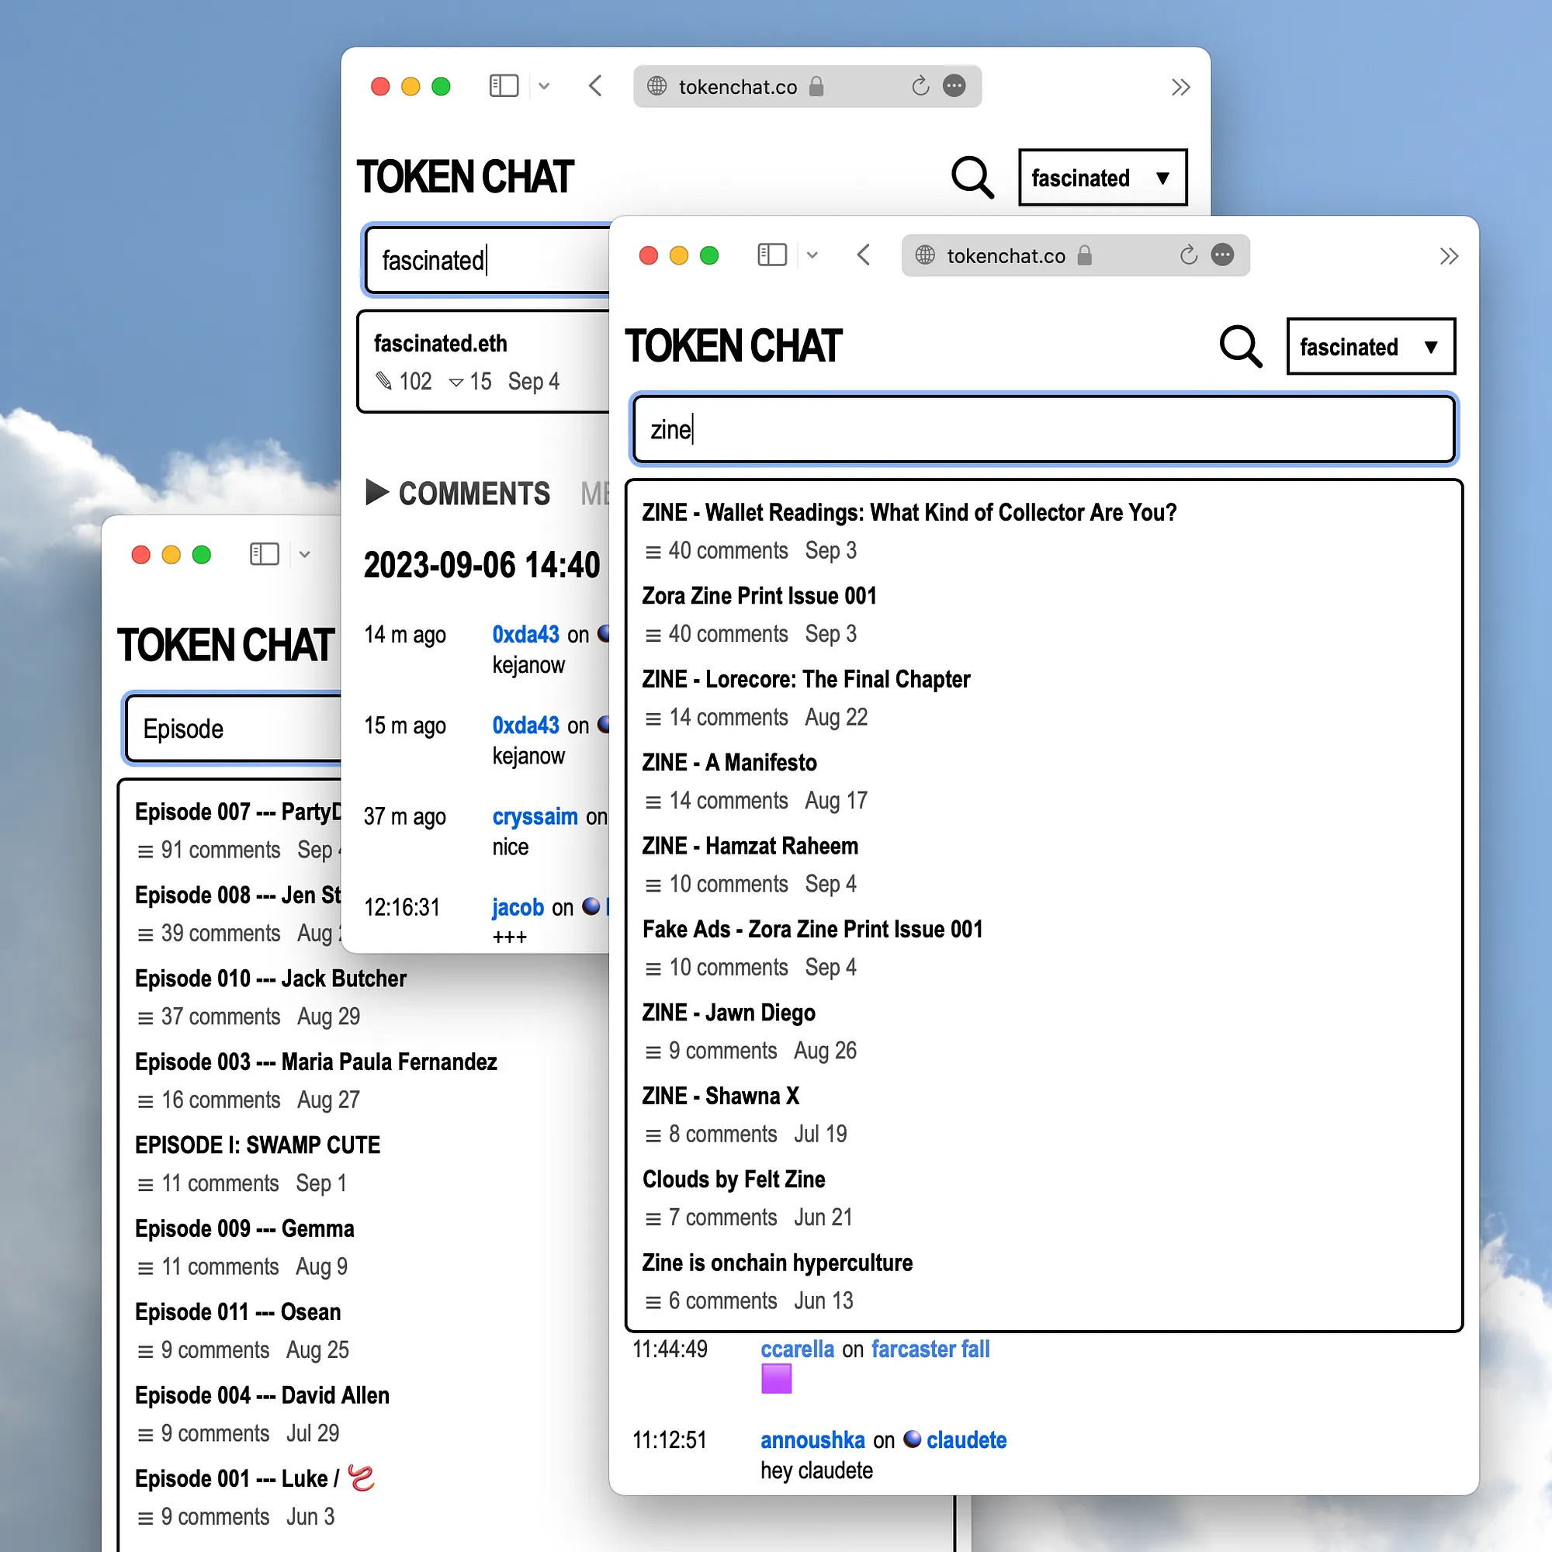Open annoushka user link
Image resolution: width=1552 pixels, height=1552 pixels.
tap(812, 1439)
